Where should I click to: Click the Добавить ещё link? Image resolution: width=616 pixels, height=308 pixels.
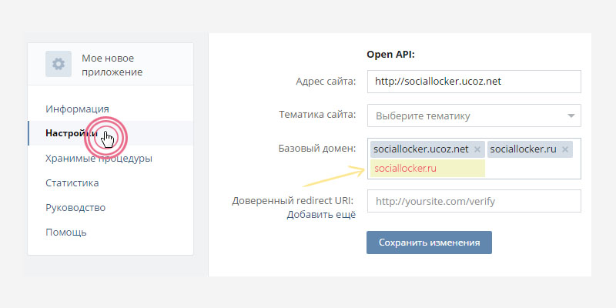click(x=321, y=215)
